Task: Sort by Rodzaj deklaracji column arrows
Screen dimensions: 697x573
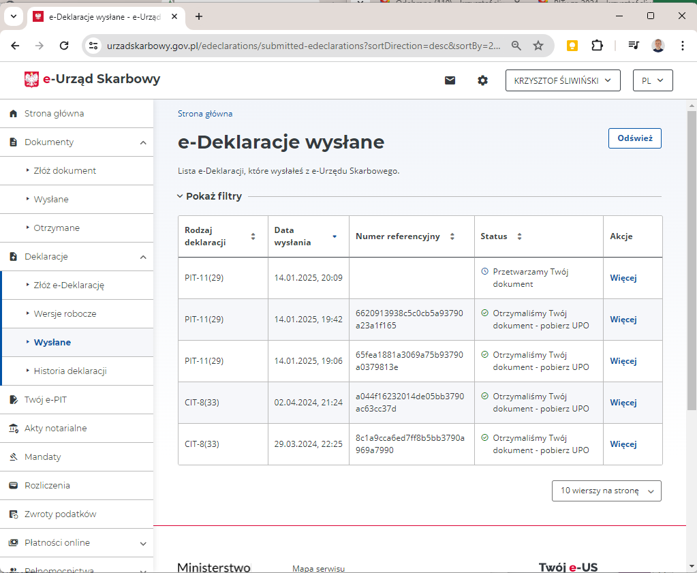Action: pyautogui.click(x=253, y=236)
